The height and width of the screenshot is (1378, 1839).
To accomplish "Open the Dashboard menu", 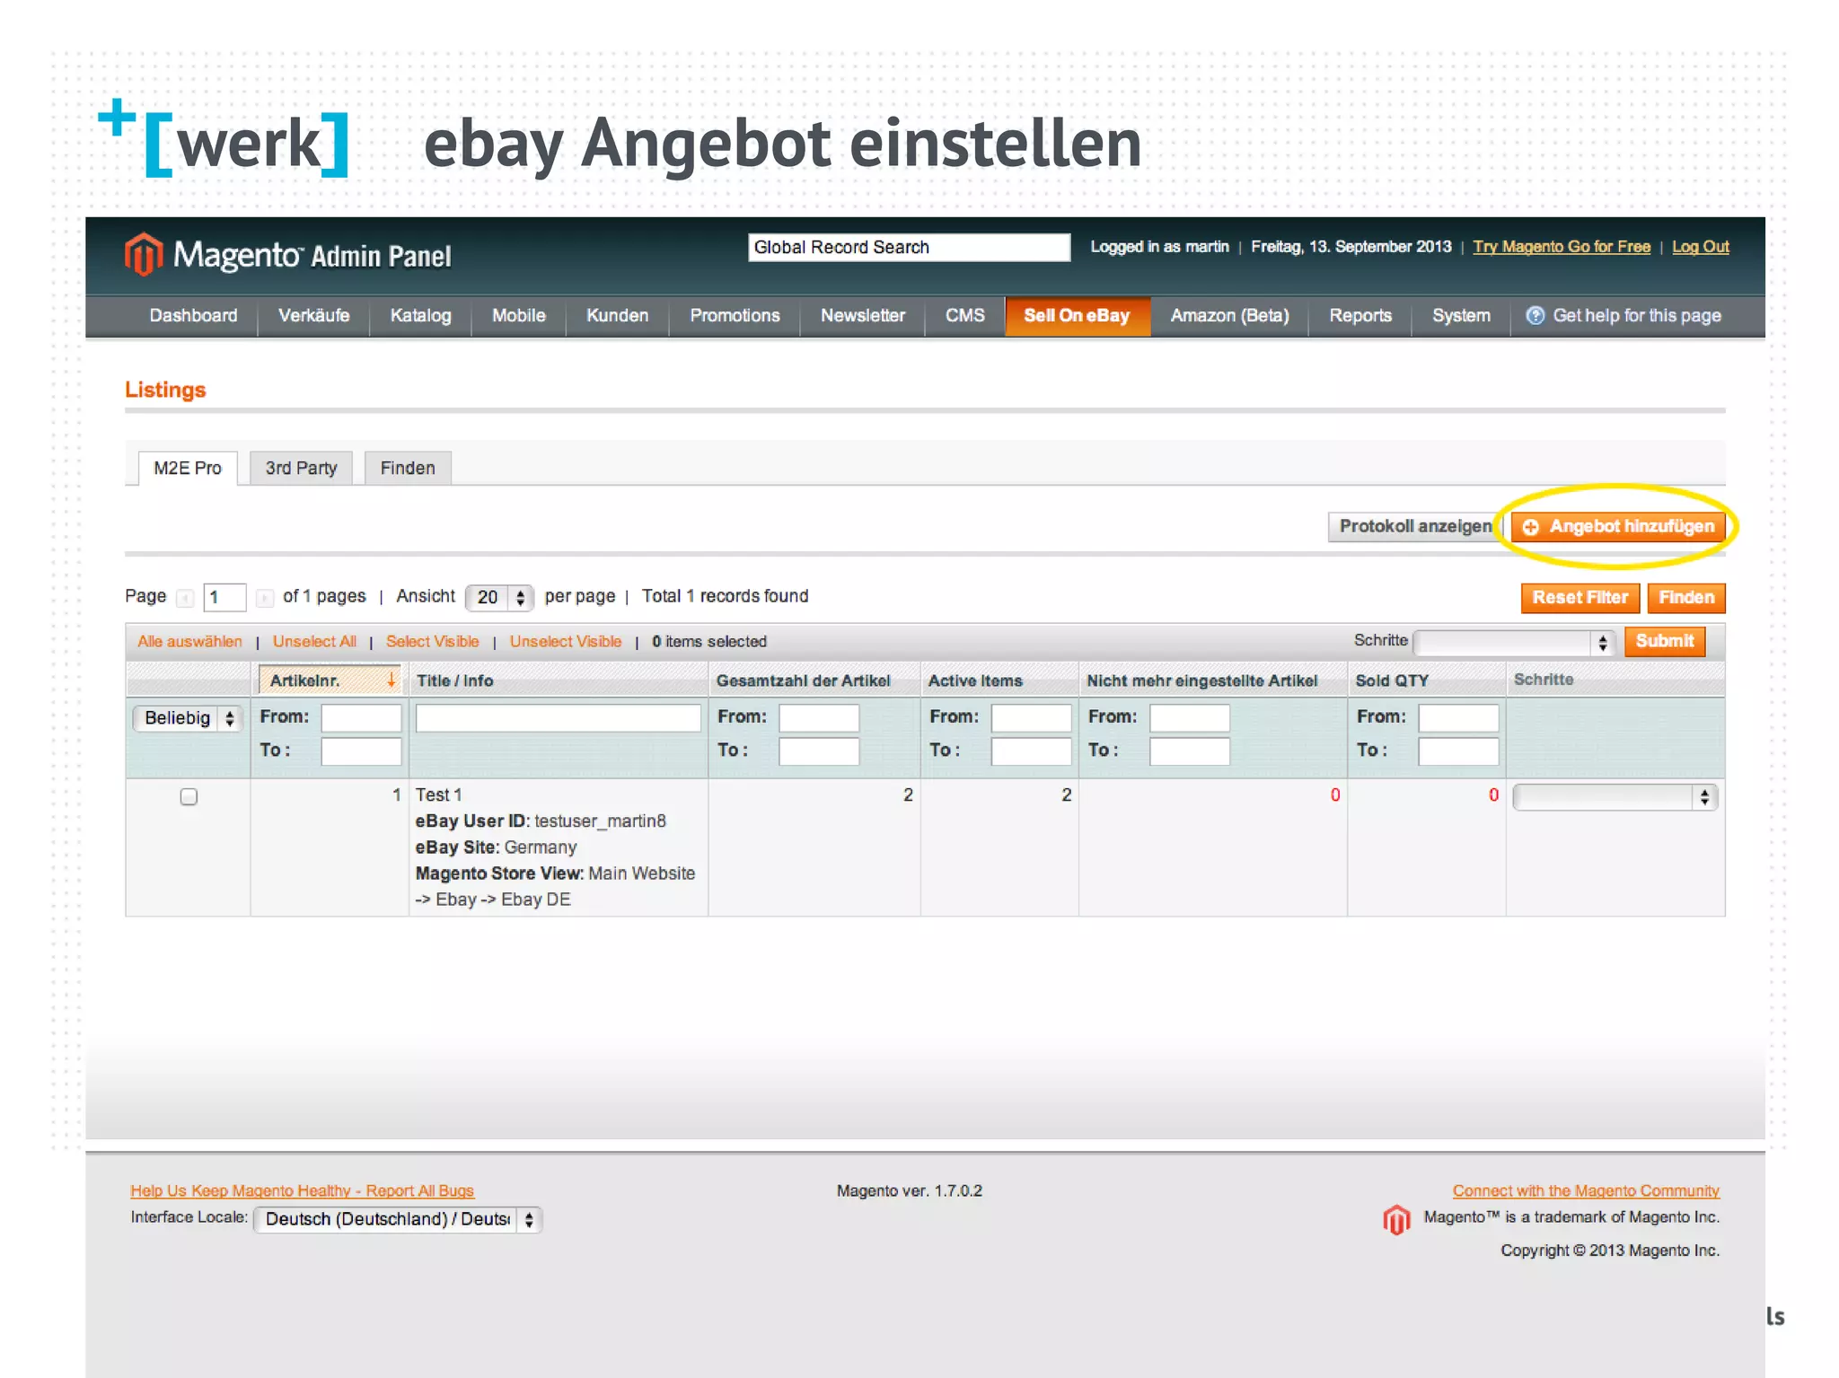I will coord(193,316).
